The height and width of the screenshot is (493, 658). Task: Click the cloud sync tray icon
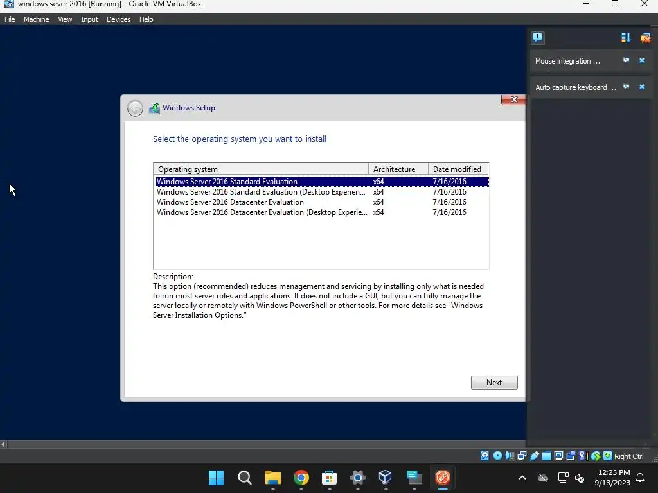tap(543, 478)
